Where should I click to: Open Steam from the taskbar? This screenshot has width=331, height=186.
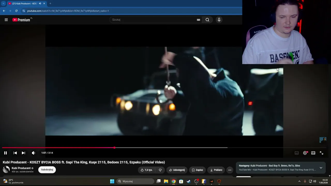click(x=189, y=181)
